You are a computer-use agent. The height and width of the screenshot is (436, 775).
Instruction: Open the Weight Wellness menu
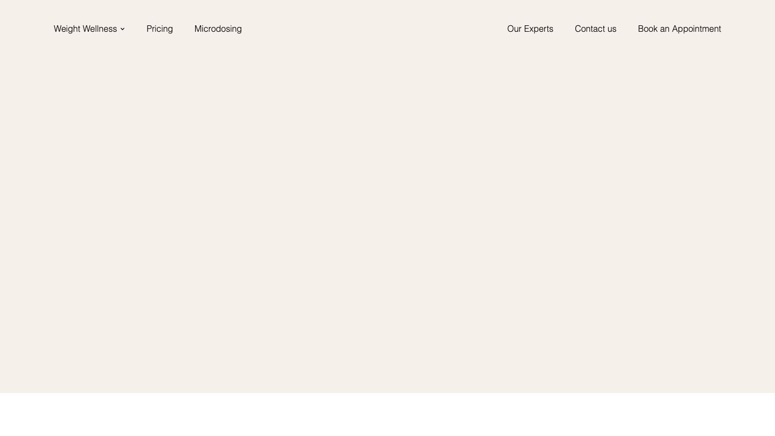pyautogui.click(x=85, y=29)
